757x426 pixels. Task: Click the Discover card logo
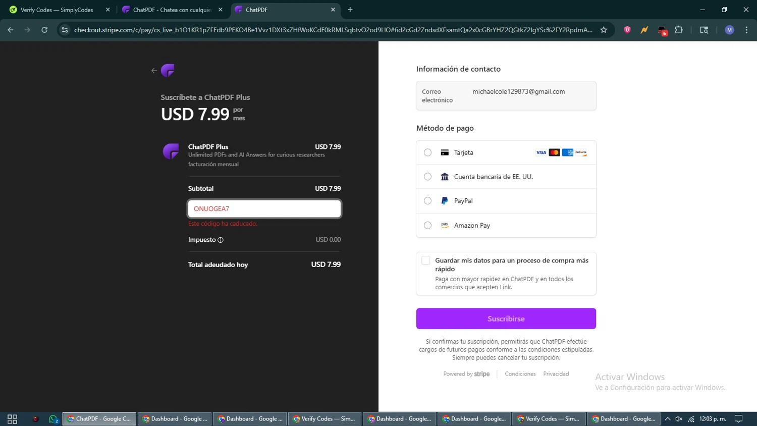581,152
